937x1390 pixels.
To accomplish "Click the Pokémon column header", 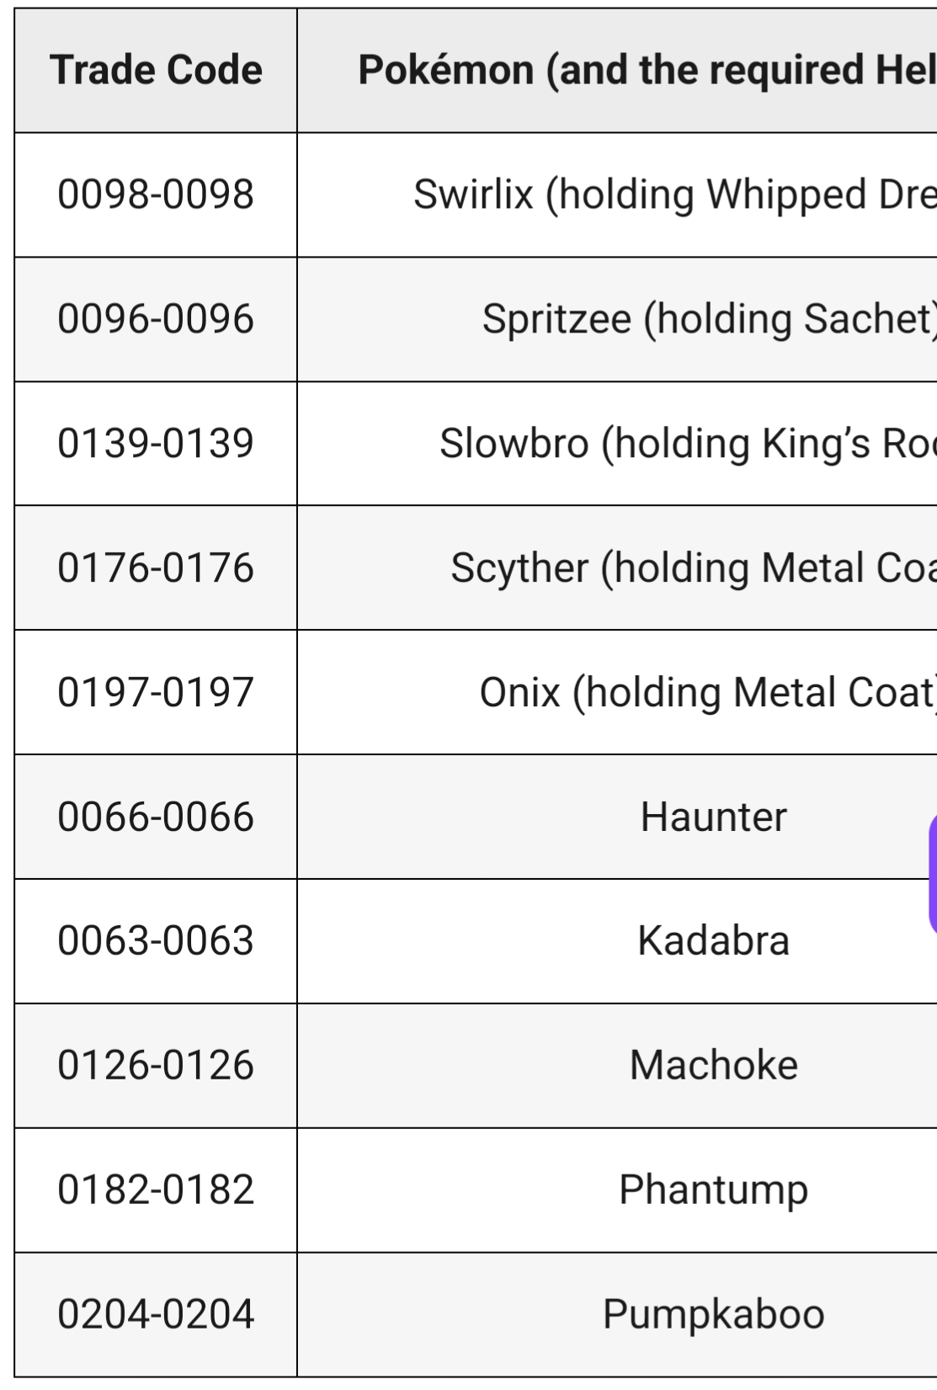I will click(647, 70).
